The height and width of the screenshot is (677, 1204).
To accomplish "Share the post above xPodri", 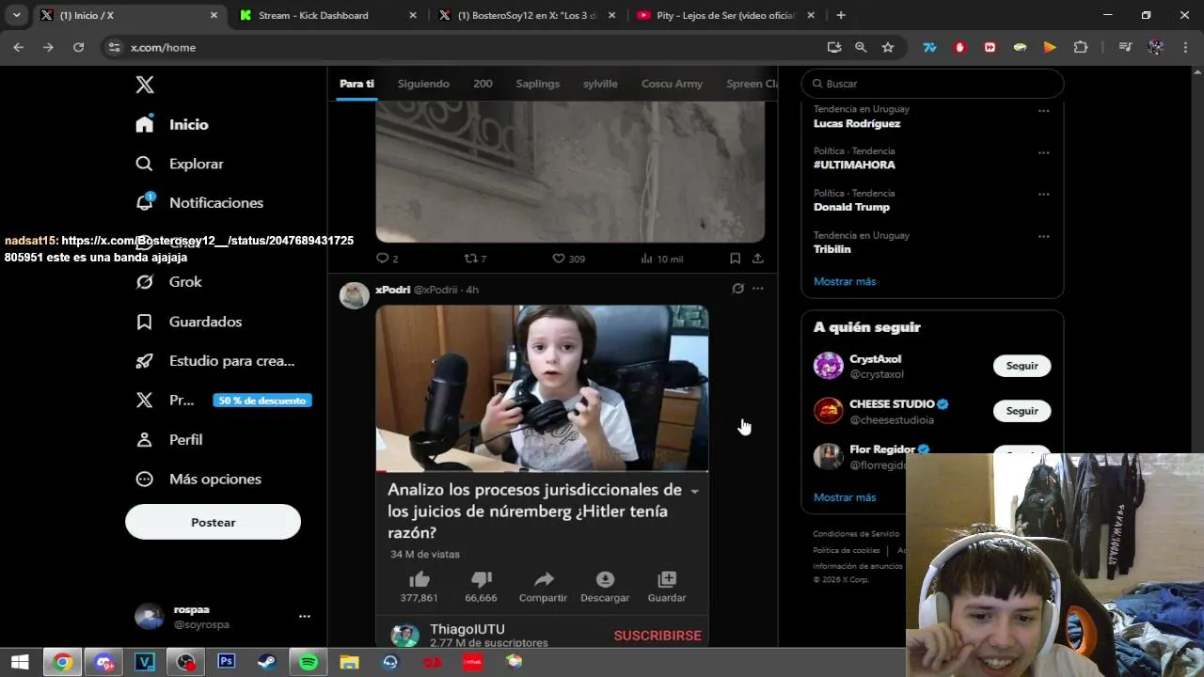I will click(x=757, y=259).
